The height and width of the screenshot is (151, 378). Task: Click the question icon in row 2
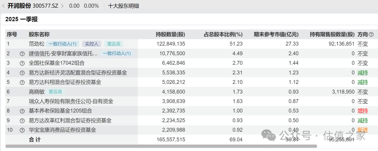pyautogui.click(x=22, y=54)
